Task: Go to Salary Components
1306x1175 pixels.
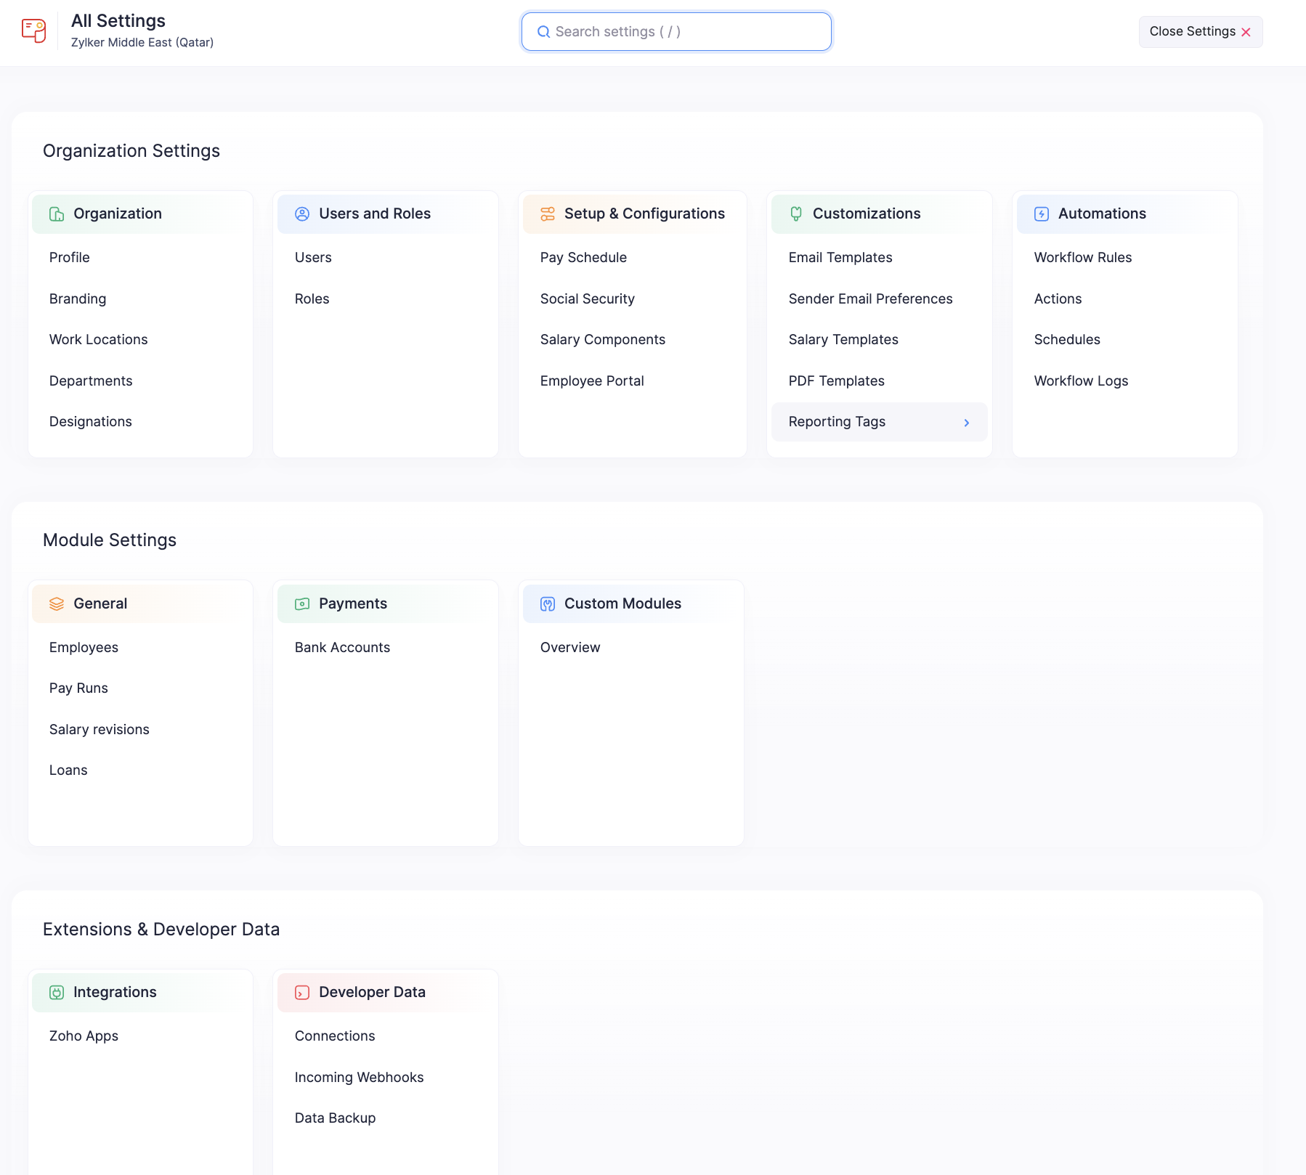Action: pos(602,340)
